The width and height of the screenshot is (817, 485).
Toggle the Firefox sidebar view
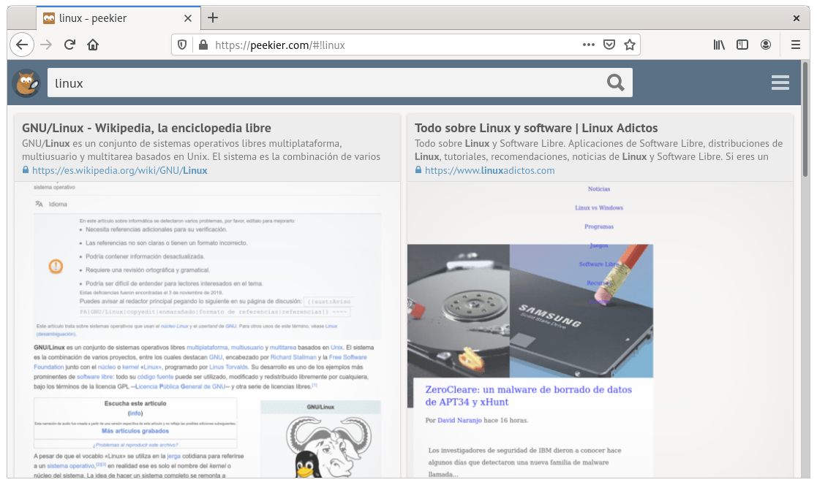click(x=742, y=45)
